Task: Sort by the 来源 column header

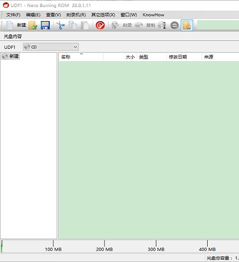Action: (220, 57)
